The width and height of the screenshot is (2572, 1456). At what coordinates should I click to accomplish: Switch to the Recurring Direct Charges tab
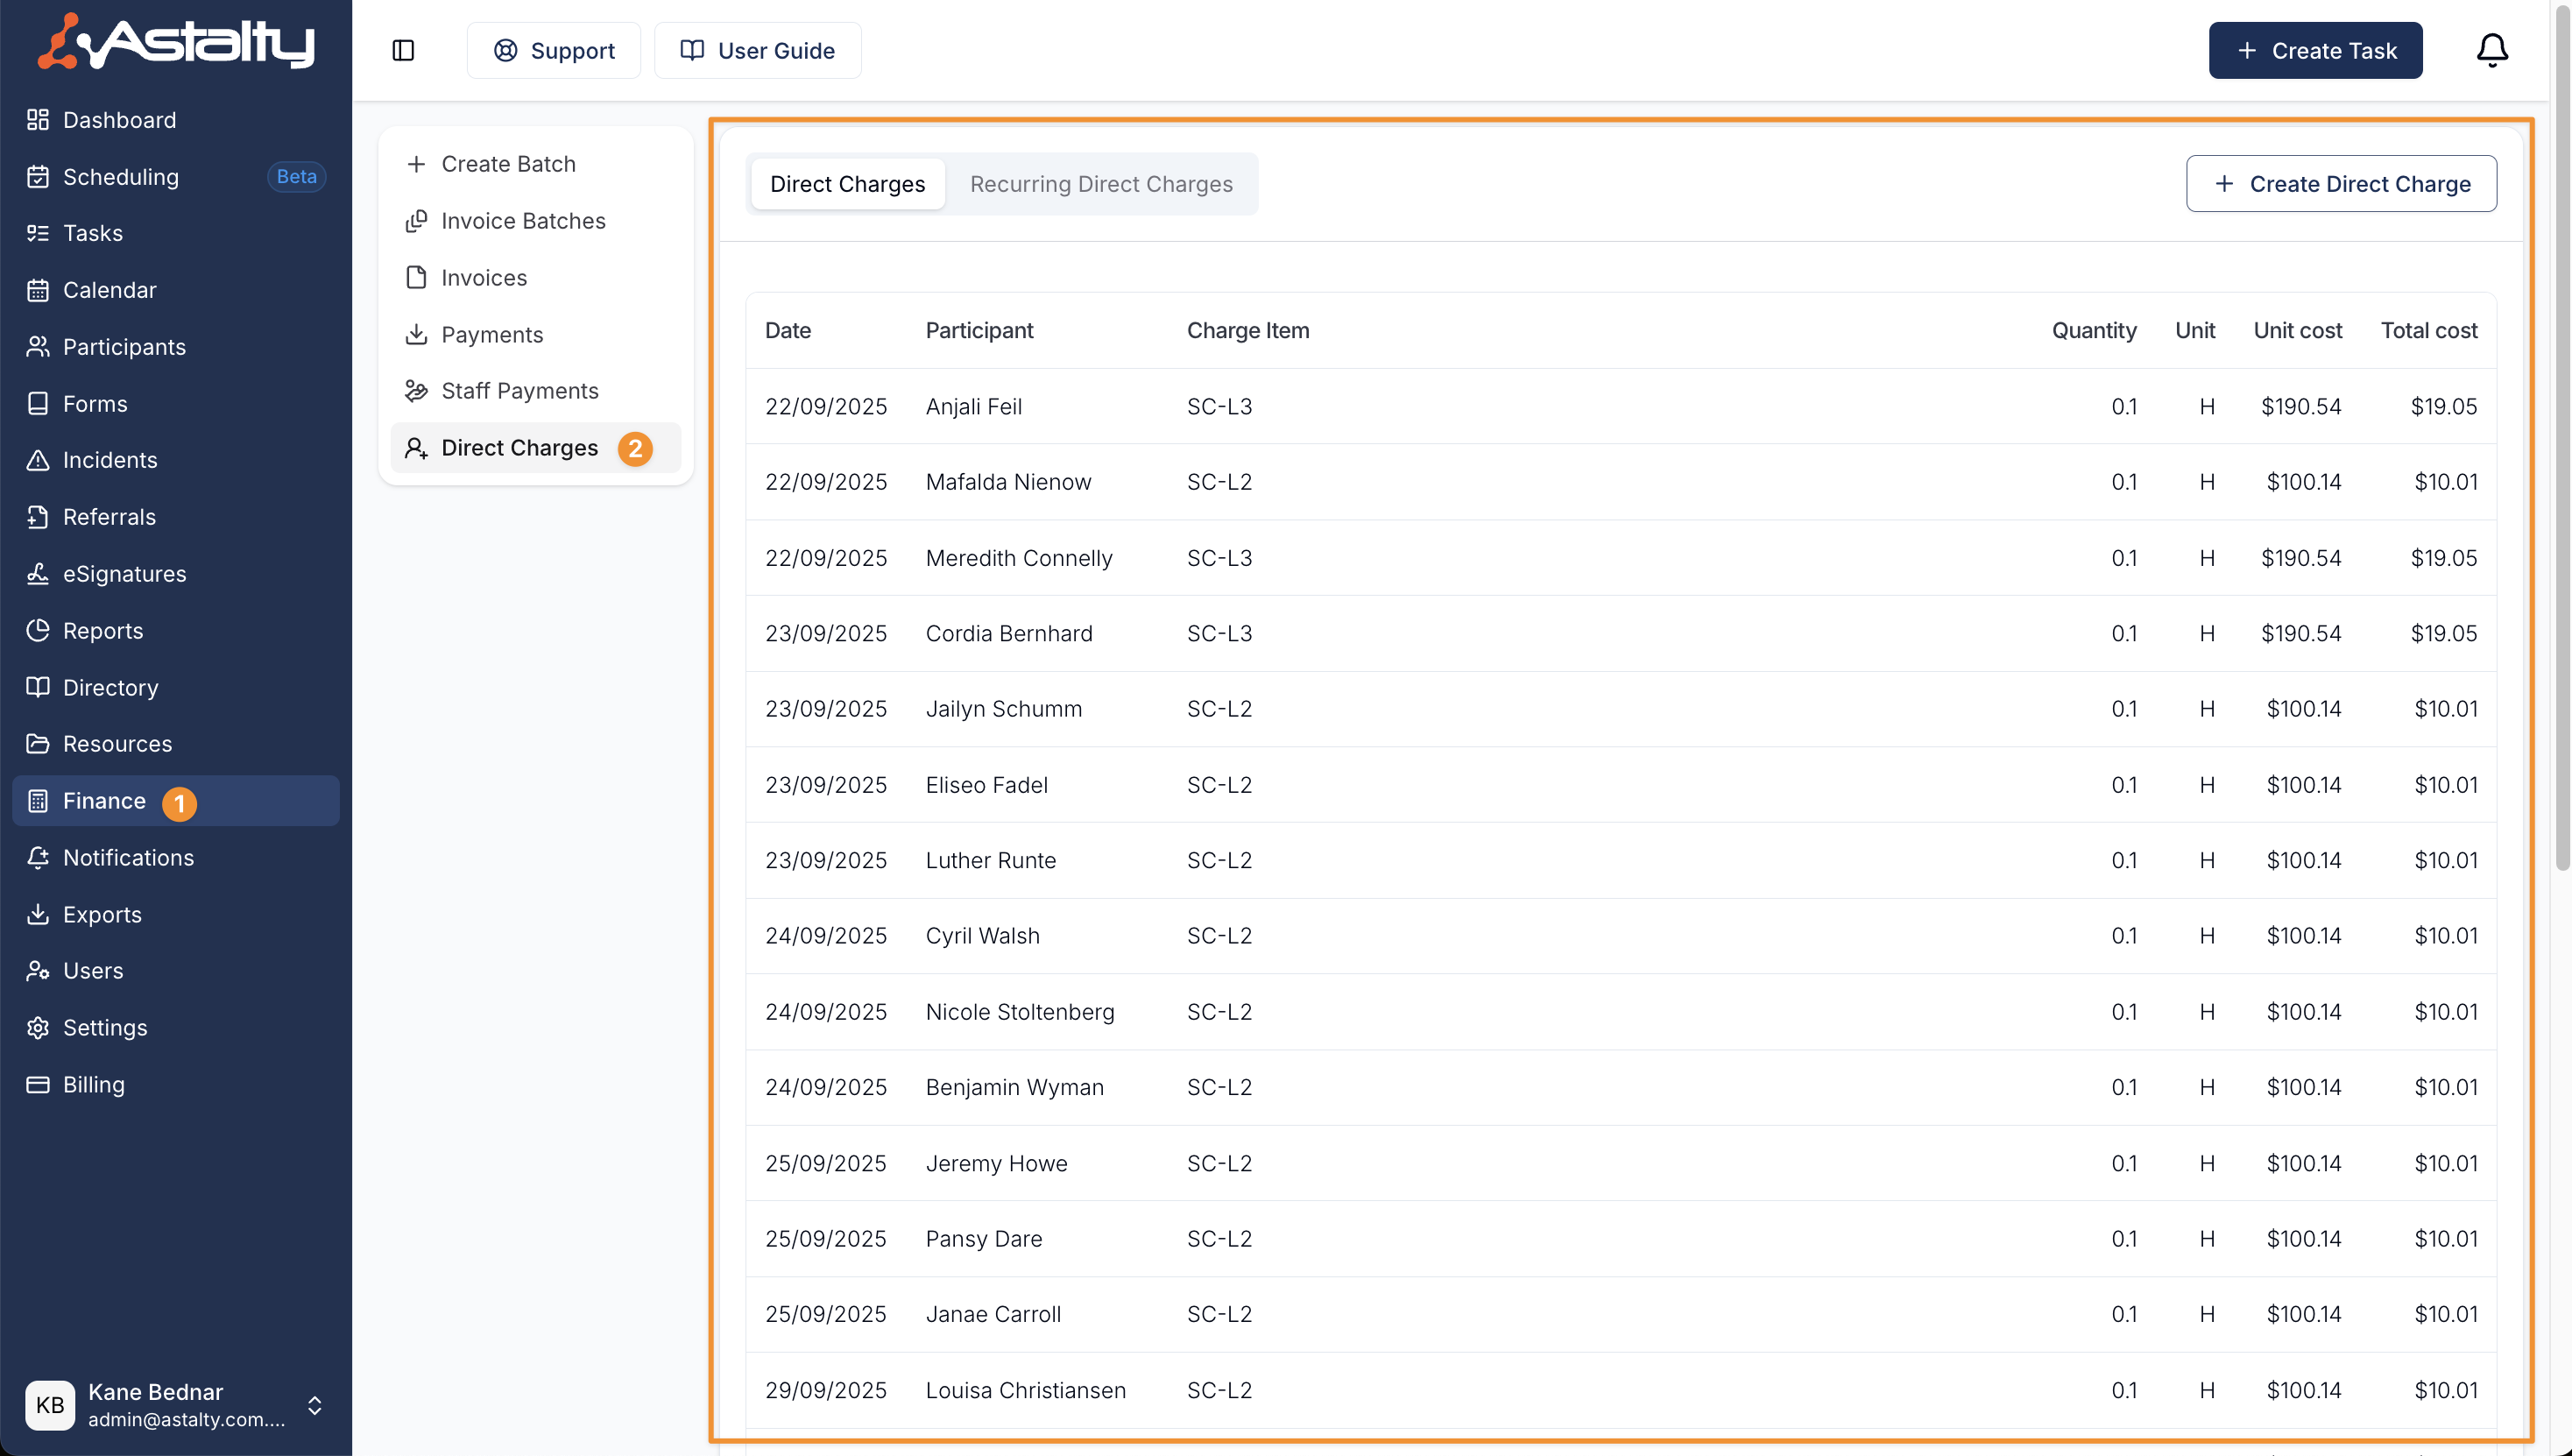tap(1101, 184)
